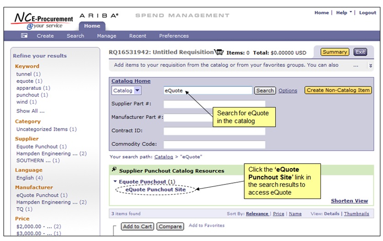Image resolution: width=383 pixels, height=241 pixels.
Task: Click the NC E-Procurement logo
Action: tap(43, 21)
